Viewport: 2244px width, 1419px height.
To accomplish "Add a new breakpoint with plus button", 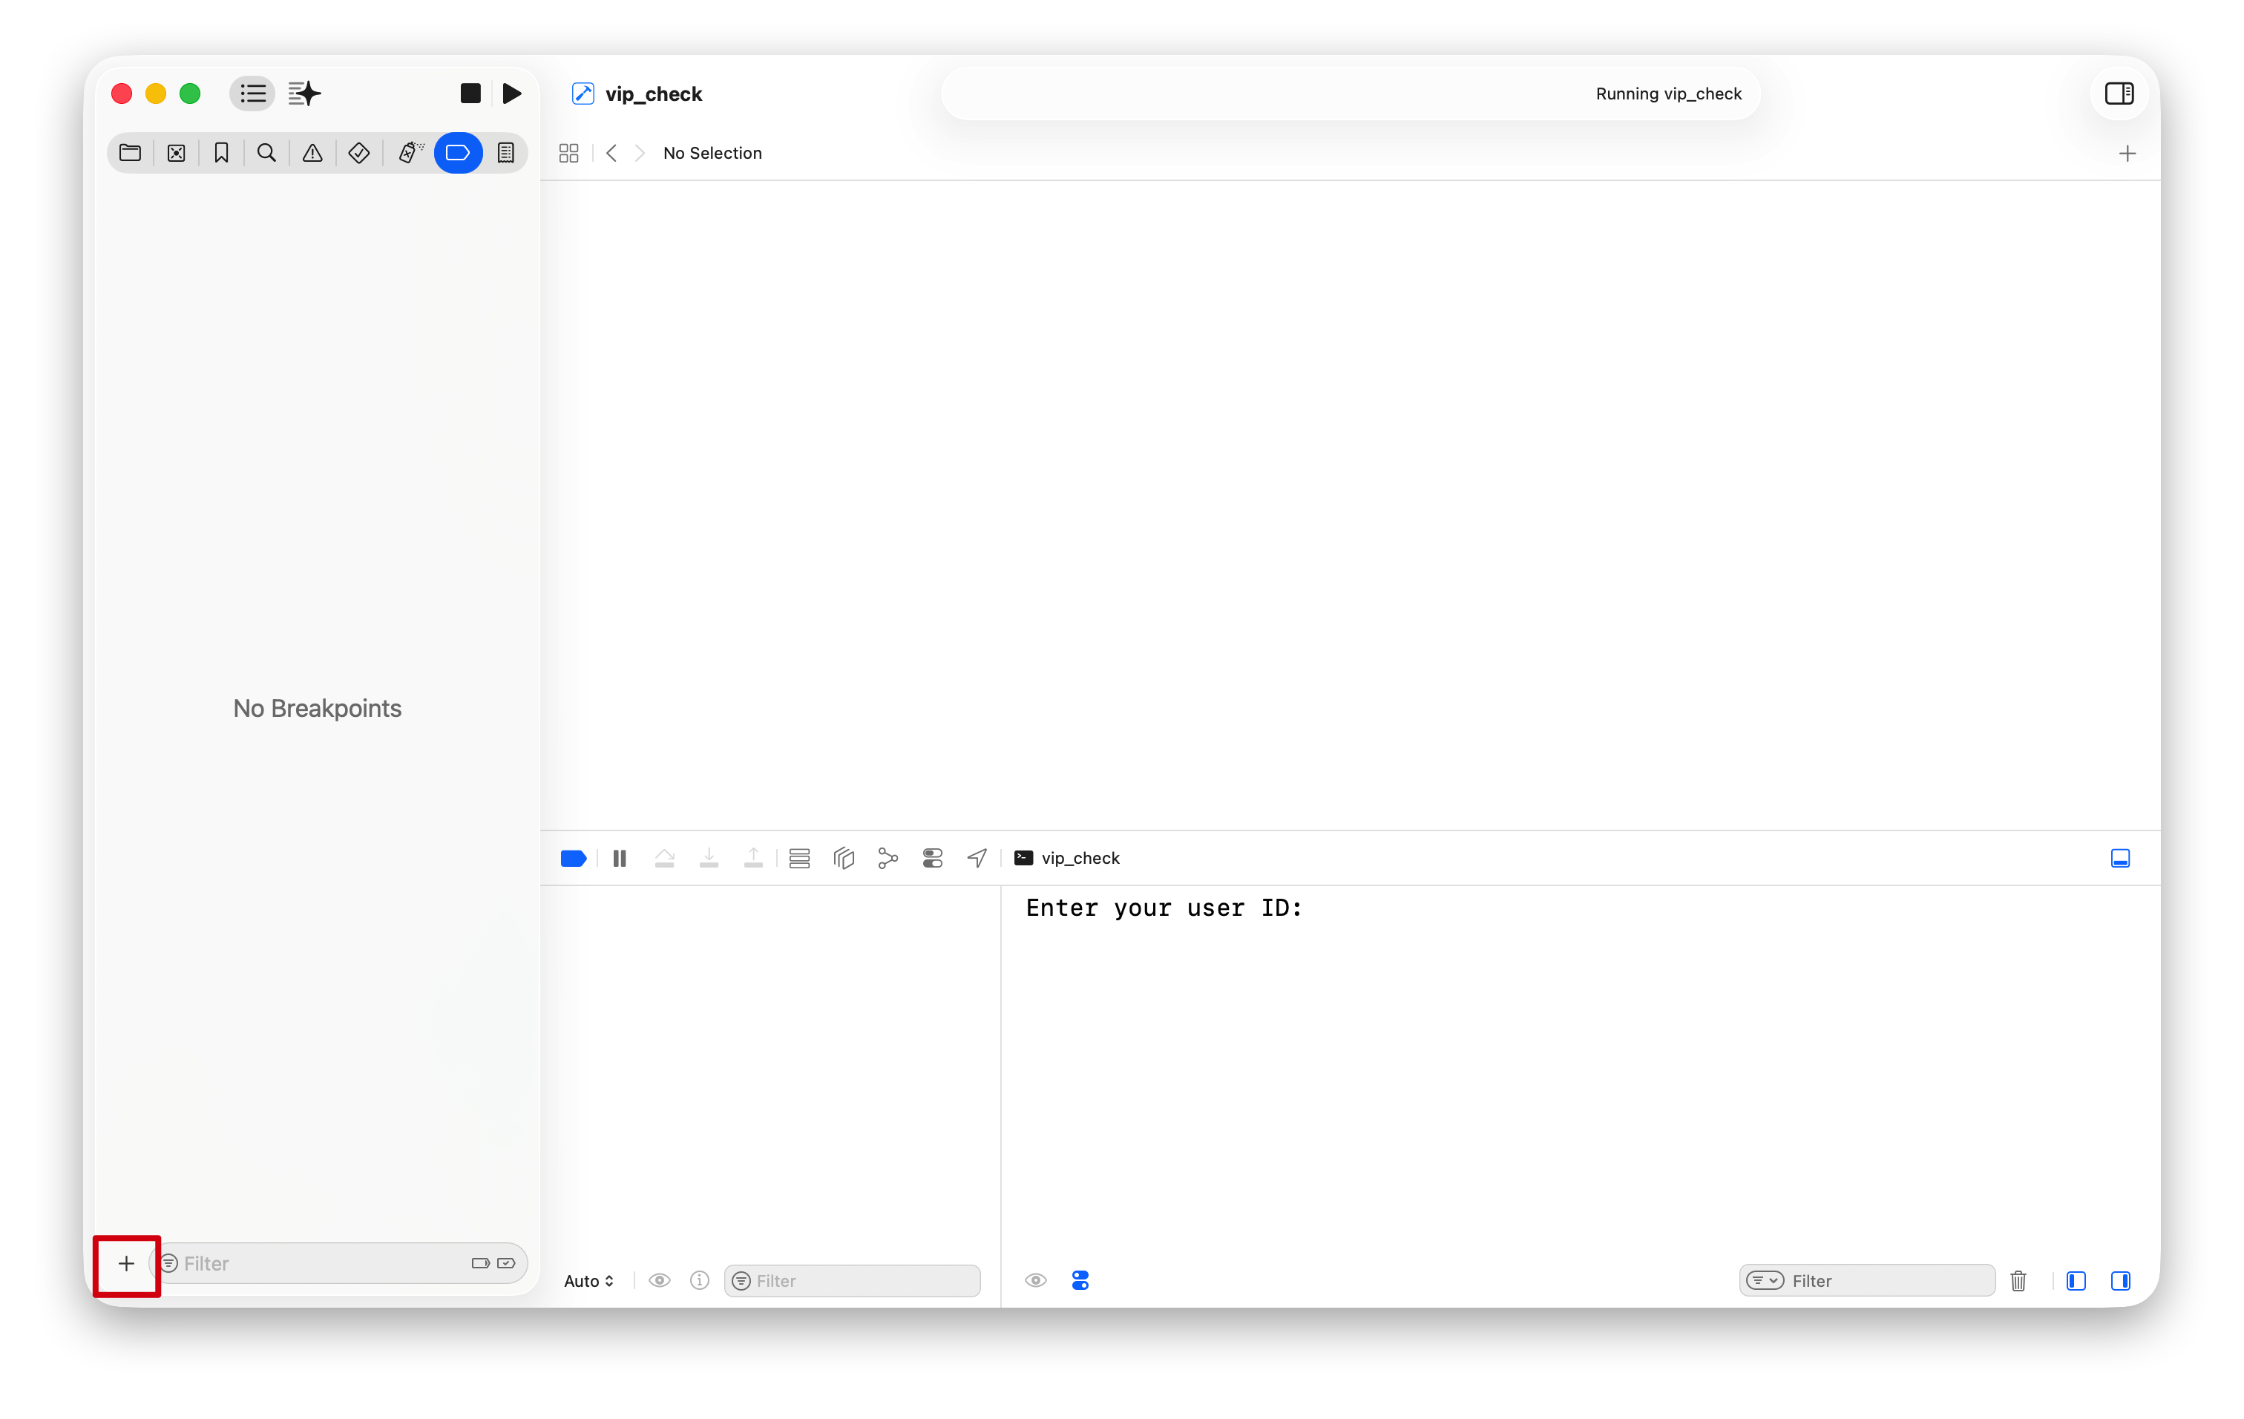I will point(126,1263).
